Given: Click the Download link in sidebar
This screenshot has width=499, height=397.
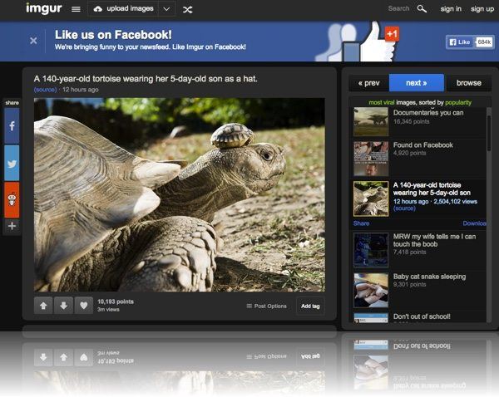Looking at the screenshot, I should (474, 223).
